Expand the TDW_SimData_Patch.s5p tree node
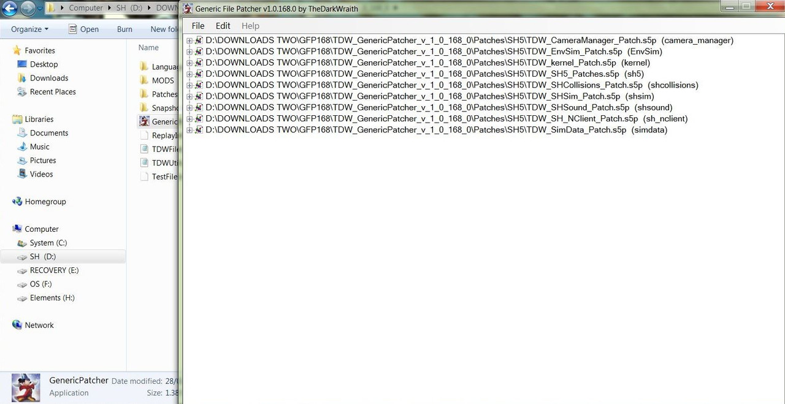Image resolution: width=785 pixels, height=404 pixels. (190, 130)
